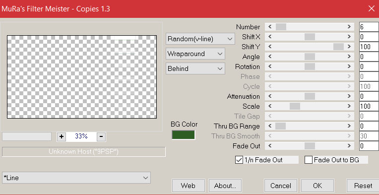Click the Fade Out slider thumb
Image resolution: width=379 pixels, height=195 pixels.
[x=310, y=146]
